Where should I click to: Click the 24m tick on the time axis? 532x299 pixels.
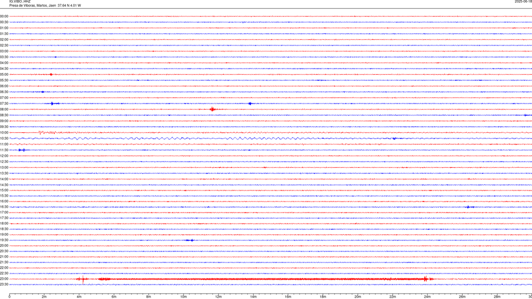[x=427, y=297]
